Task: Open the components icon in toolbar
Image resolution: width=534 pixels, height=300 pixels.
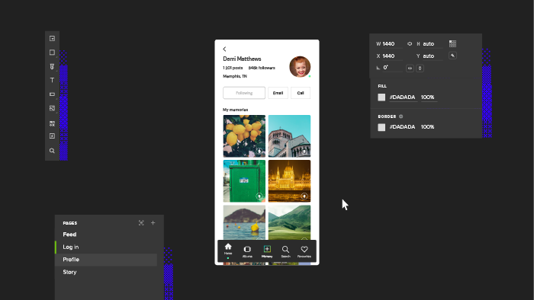Action: point(52,123)
